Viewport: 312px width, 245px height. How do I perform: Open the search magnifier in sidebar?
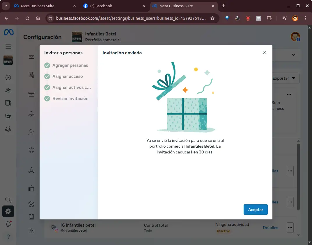point(8,200)
